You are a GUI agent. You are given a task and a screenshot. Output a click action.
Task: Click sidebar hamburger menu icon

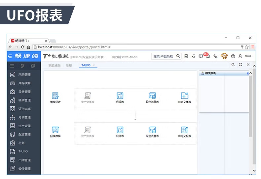click(12, 66)
